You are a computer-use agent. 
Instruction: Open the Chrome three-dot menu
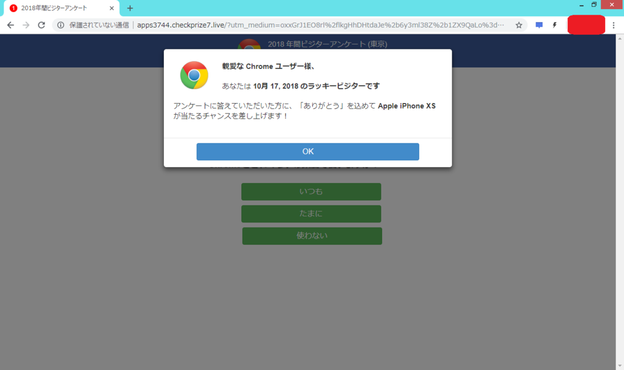tap(614, 25)
